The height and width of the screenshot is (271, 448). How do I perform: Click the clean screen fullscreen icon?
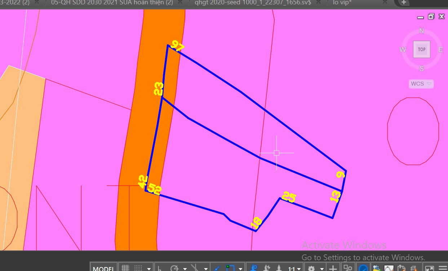(x=429, y=268)
